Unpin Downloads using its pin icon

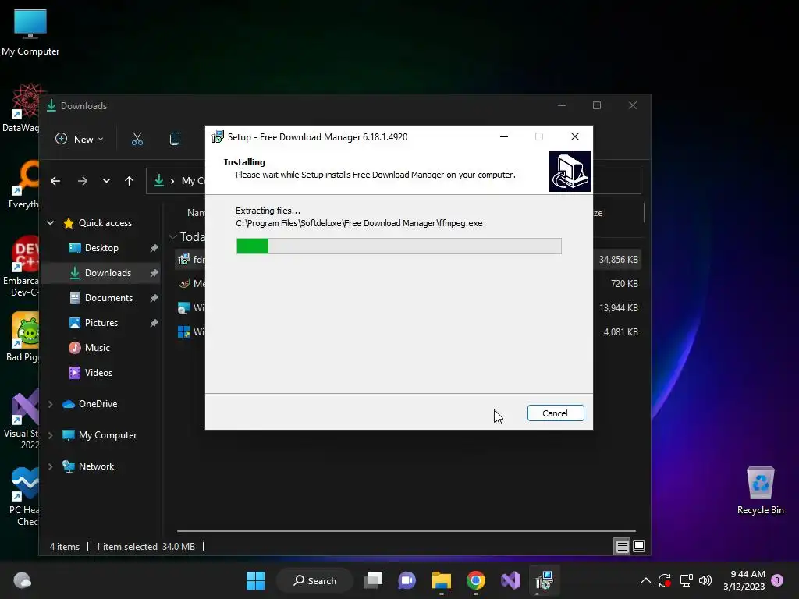154,273
